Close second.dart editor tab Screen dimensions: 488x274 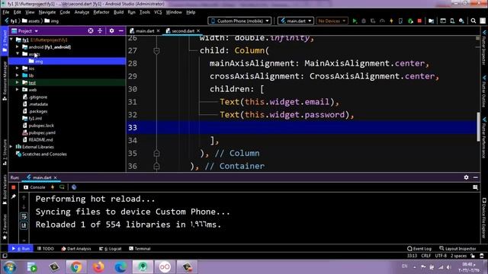[x=198, y=30]
